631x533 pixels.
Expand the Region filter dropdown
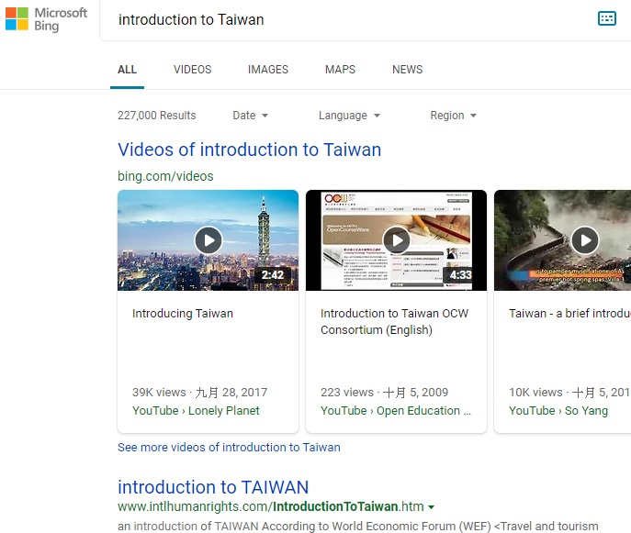click(453, 116)
